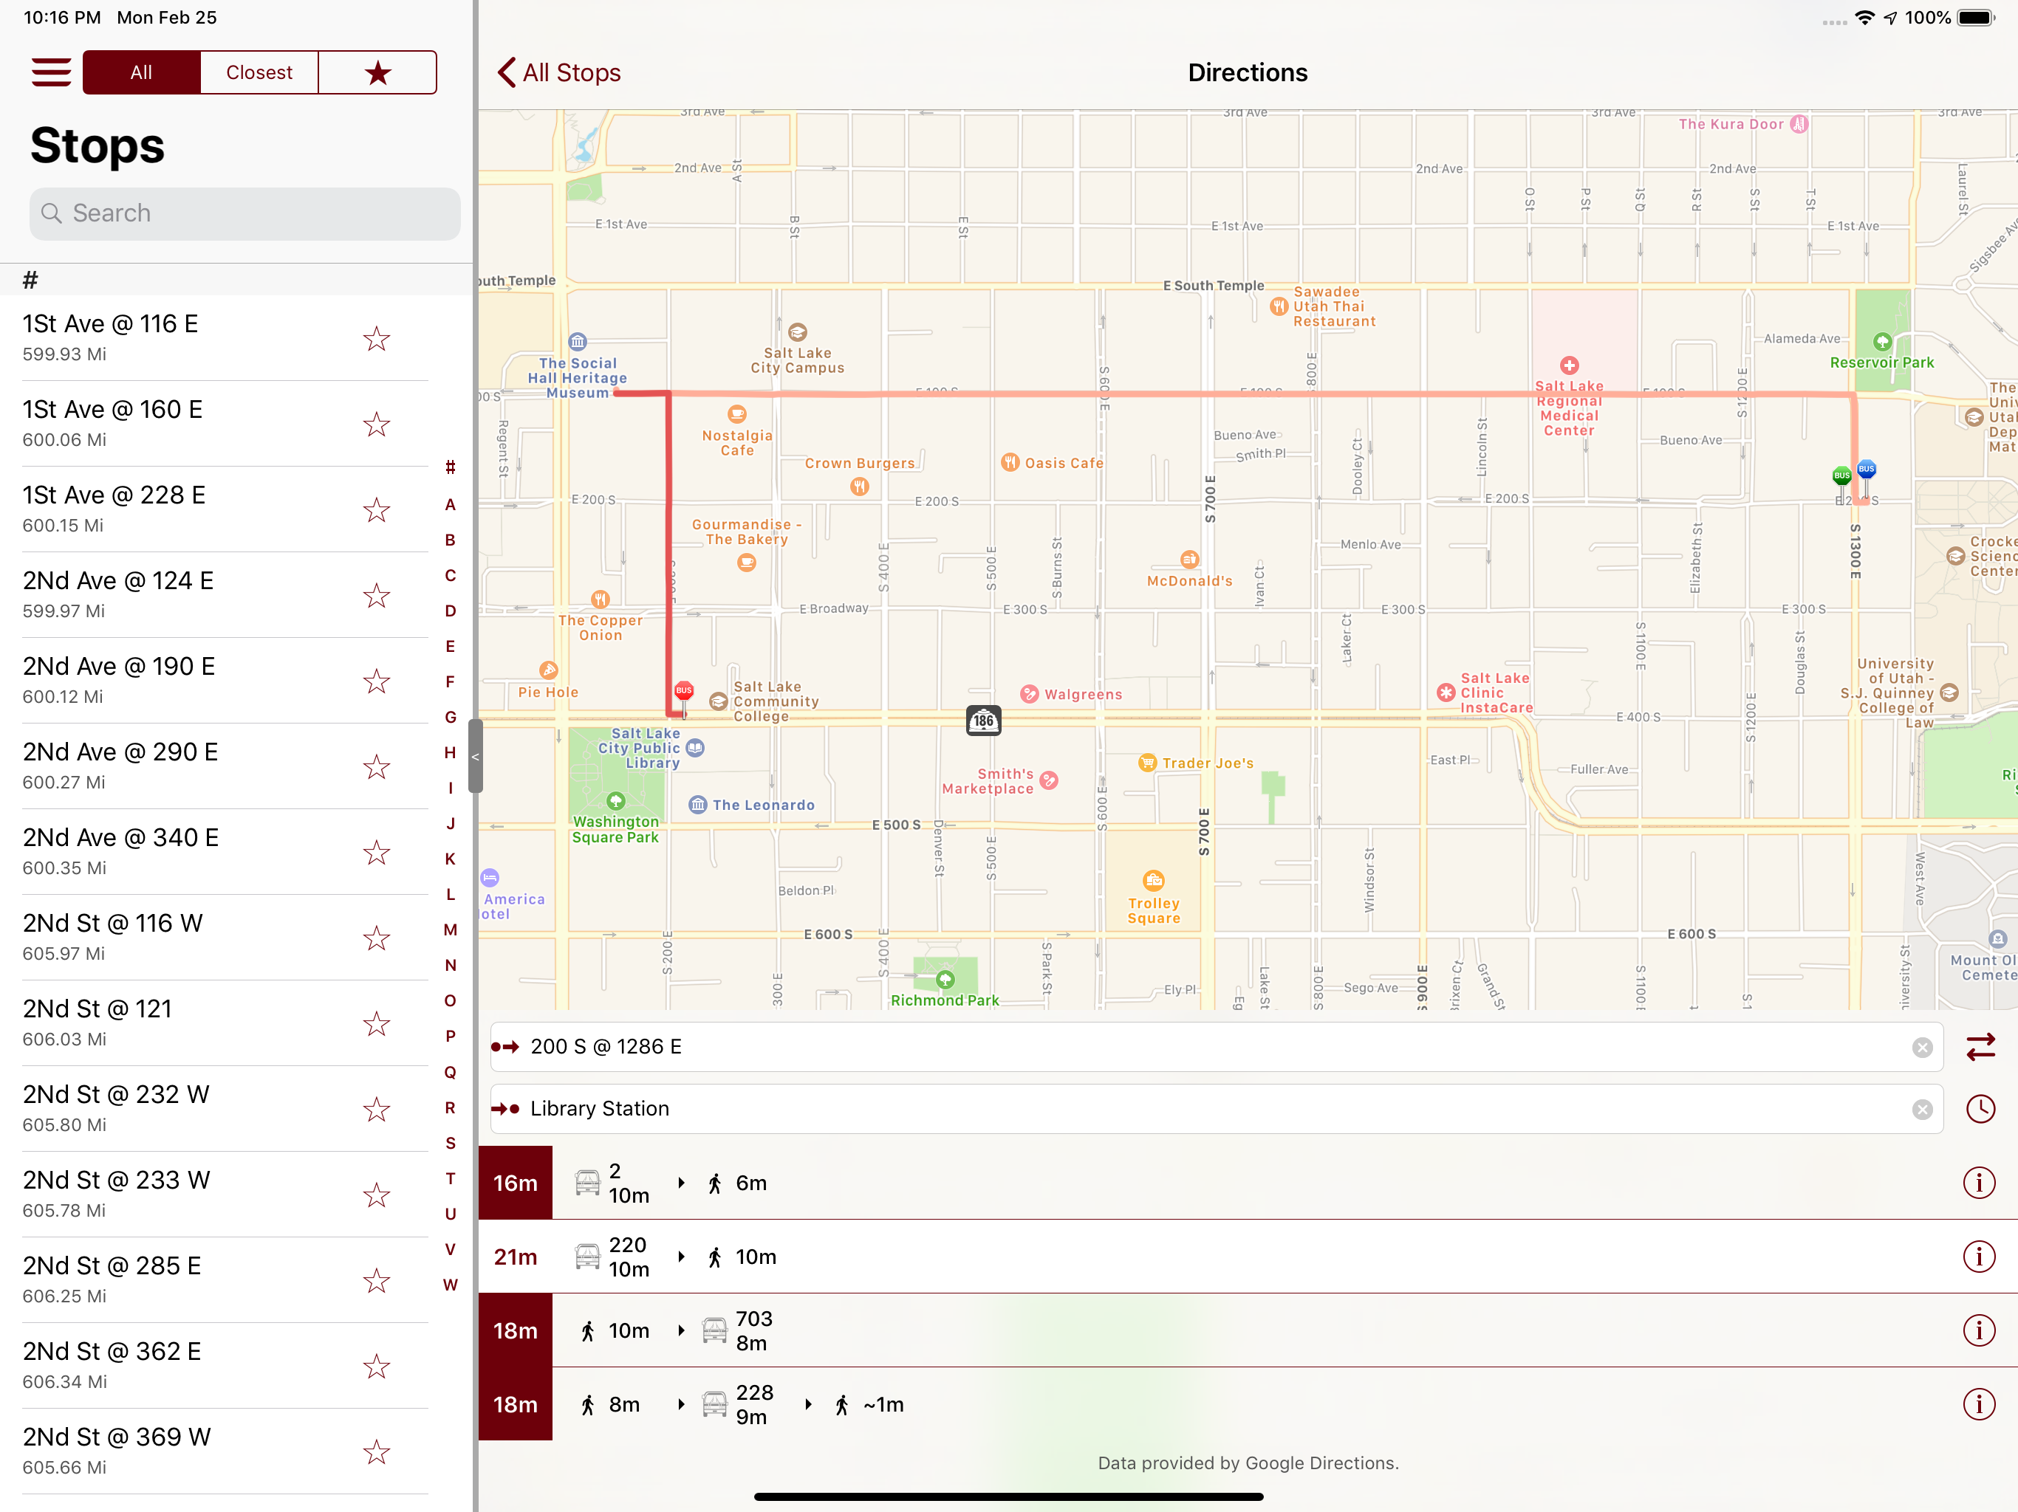Viewport: 2018px width, 1512px height.
Task: Choose the 18m route via bus 228
Action: [x=1248, y=1404]
